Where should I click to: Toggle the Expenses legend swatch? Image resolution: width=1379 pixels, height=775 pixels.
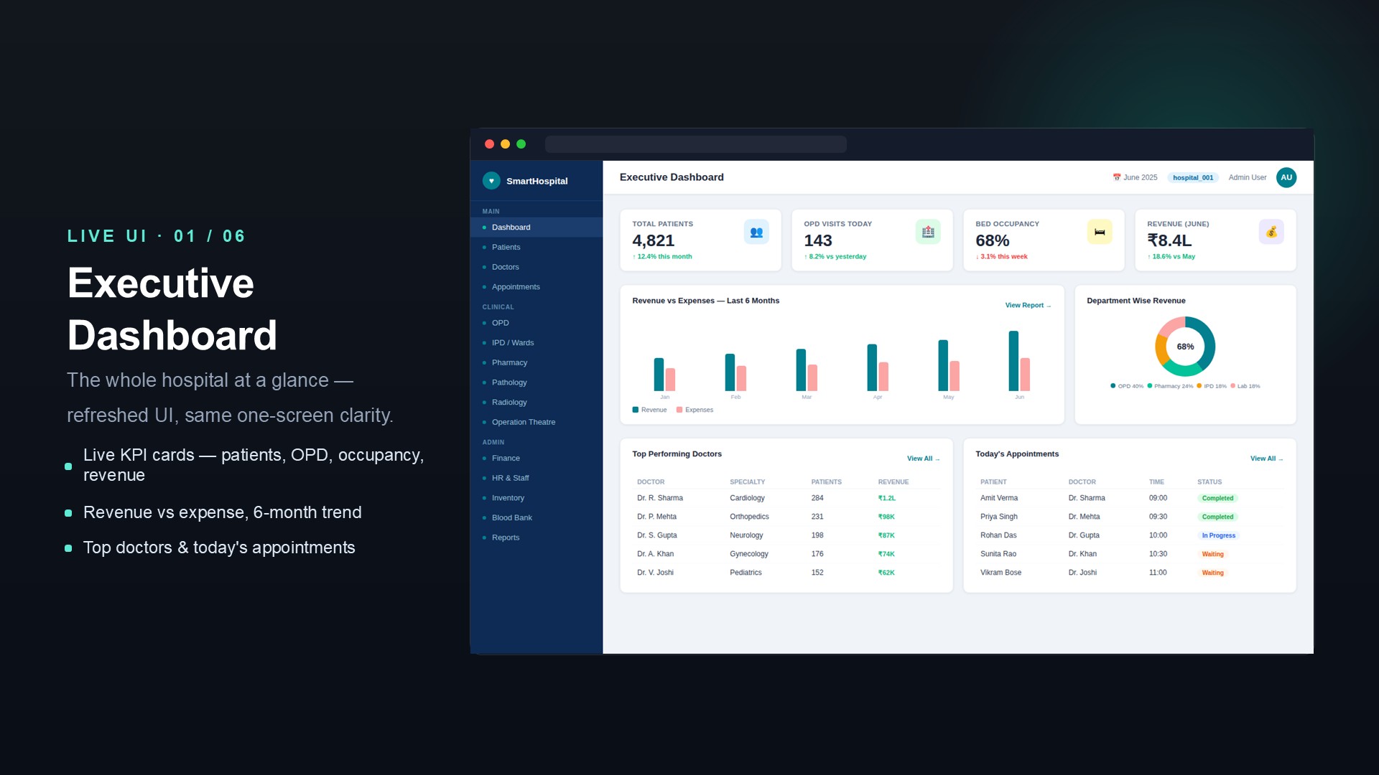pos(679,410)
